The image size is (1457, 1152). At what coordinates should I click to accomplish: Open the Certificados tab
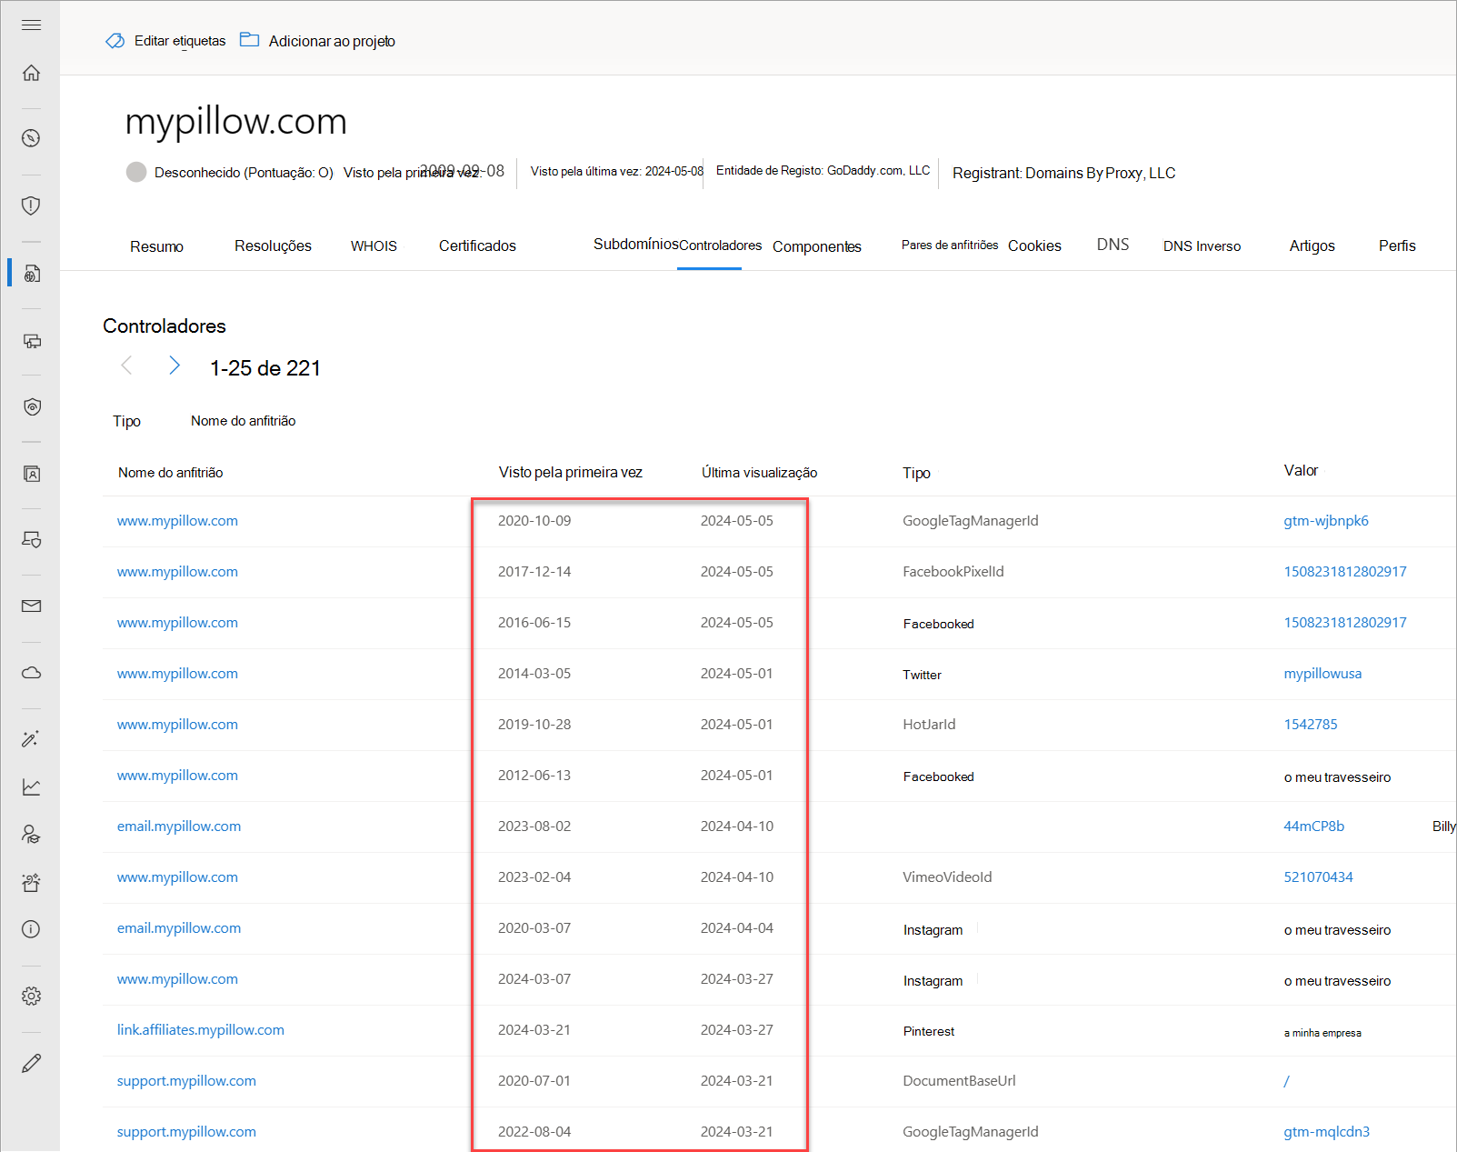click(x=477, y=245)
